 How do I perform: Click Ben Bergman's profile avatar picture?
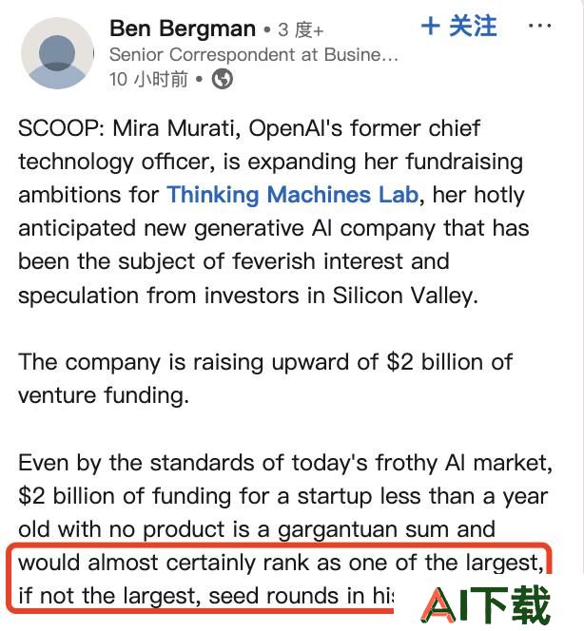coord(57,53)
